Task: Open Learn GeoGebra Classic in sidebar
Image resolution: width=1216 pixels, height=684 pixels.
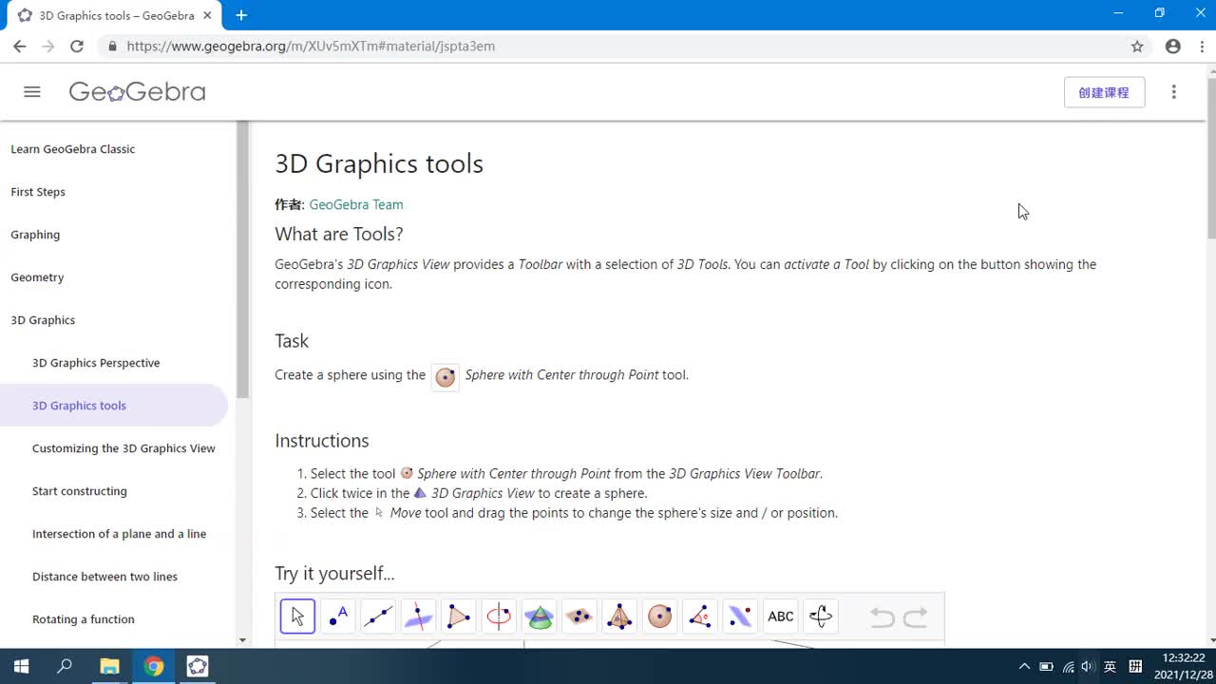Action: [73, 149]
